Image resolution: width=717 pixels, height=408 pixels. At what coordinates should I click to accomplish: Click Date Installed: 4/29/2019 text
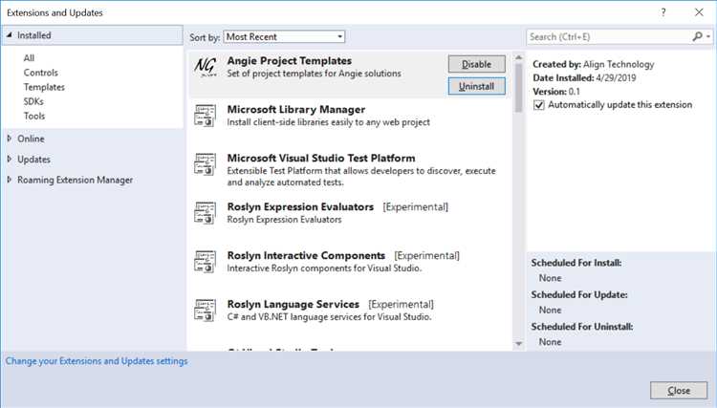click(584, 77)
